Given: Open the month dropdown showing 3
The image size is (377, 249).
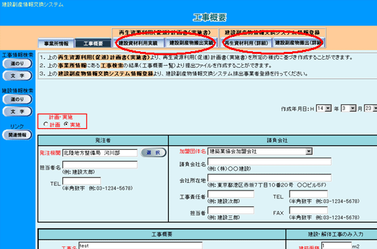Looking at the screenshot, I should click(x=348, y=108).
